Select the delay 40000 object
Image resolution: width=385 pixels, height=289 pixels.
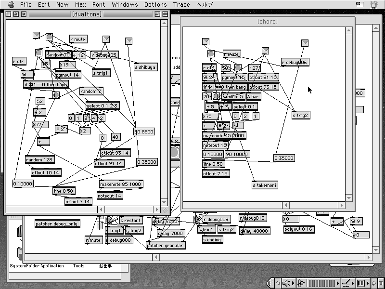(x=255, y=231)
